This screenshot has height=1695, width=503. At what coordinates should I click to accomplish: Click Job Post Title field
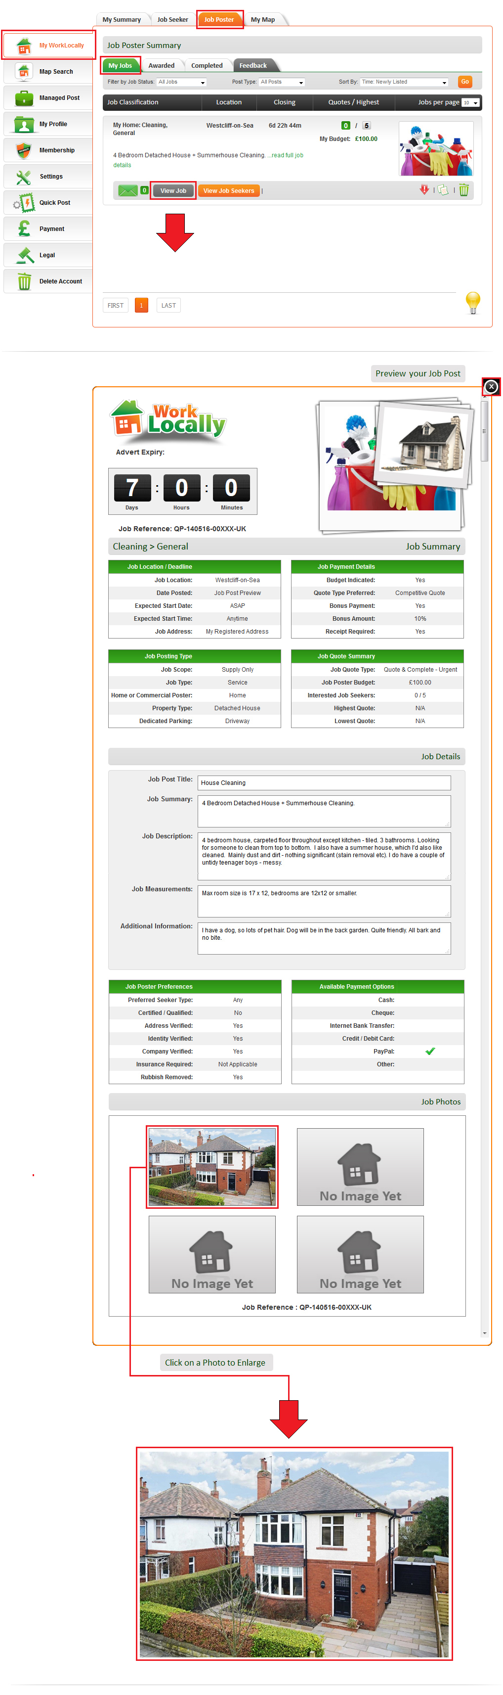click(324, 782)
